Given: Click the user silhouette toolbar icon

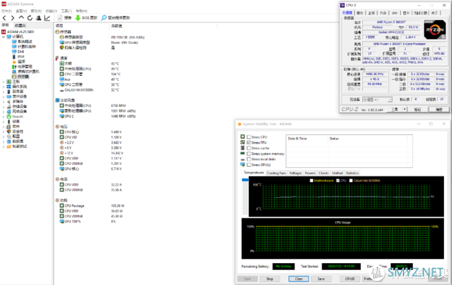Looking at the screenshot, I should point(39,18).
